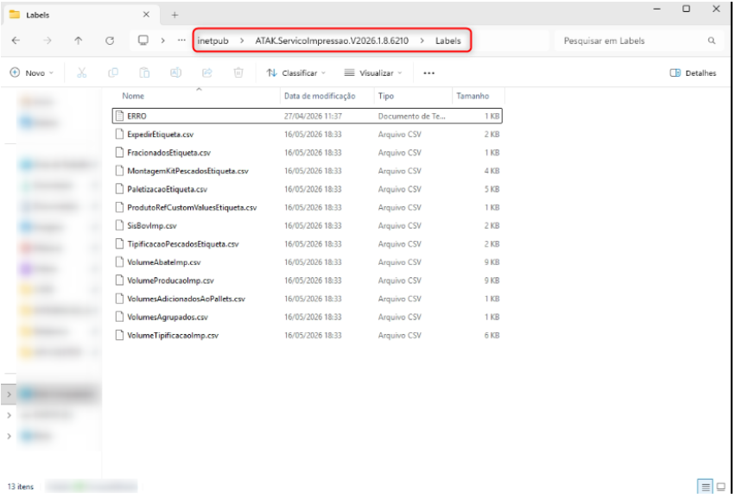Switch to details list view icon
Image resolution: width=736 pixels, height=498 pixels.
click(x=705, y=487)
